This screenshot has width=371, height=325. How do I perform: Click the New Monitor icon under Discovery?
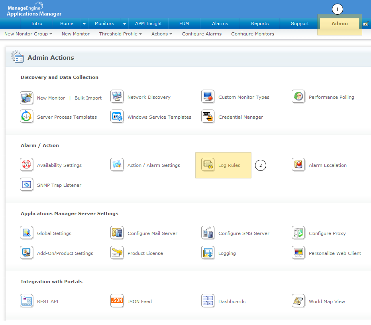(26, 98)
